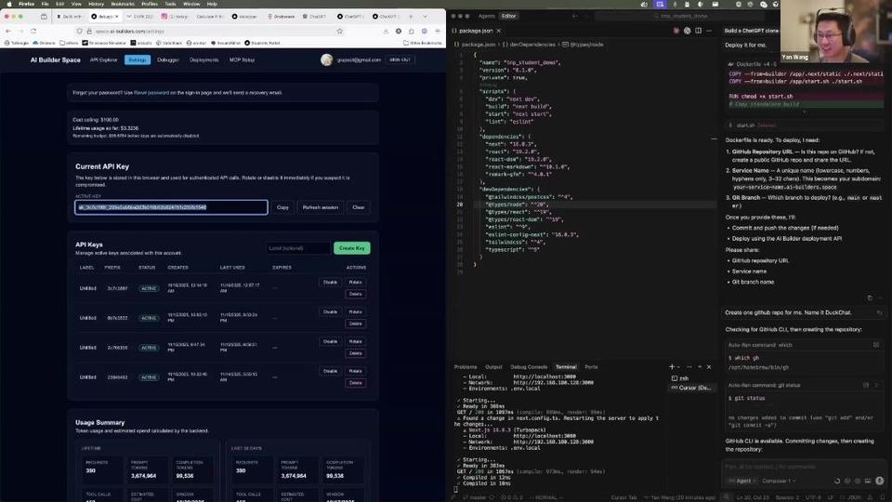This screenshot has width=892, height=502.
Task: Maximize the terminal panel with the caret
Action: tap(700, 367)
